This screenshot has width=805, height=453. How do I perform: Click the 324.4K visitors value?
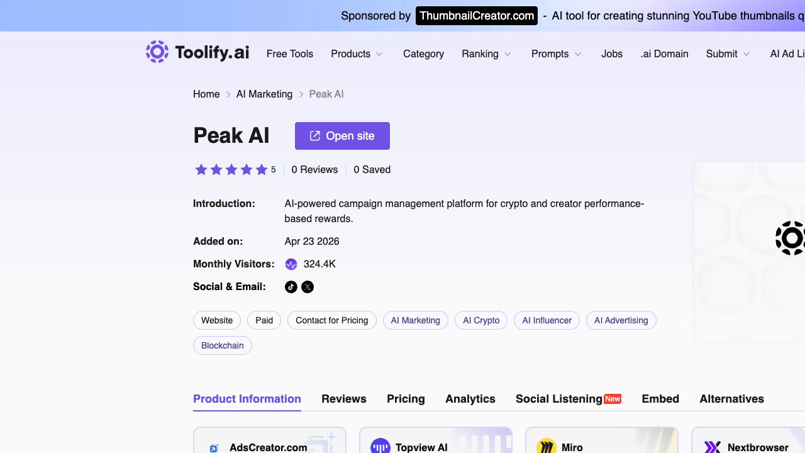point(319,264)
